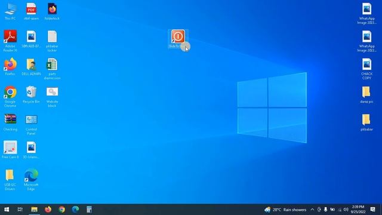The width and height of the screenshot is (382, 215).
Task: Launch Firefox from the taskbar
Action: point(48,210)
